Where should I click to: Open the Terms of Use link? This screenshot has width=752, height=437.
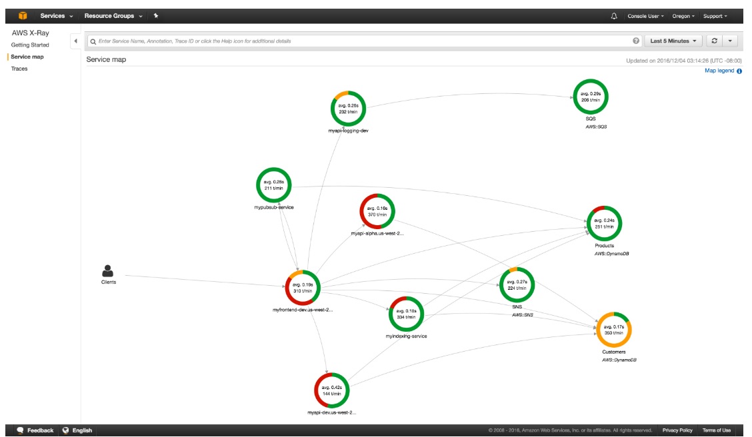[717, 430]
